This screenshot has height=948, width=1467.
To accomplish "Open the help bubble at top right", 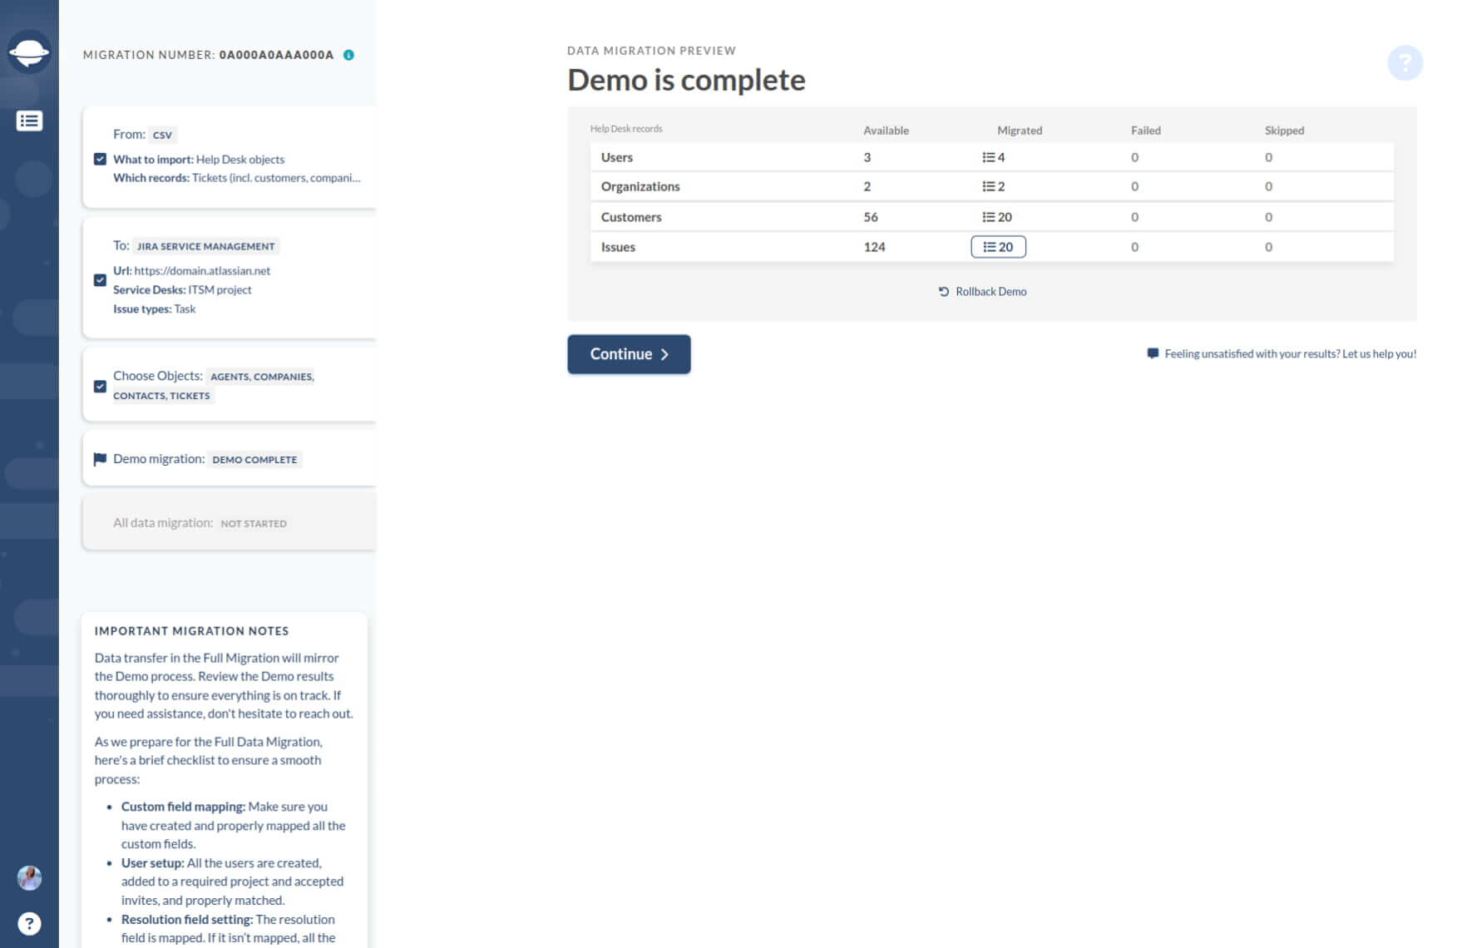I will coord(1405,62).
